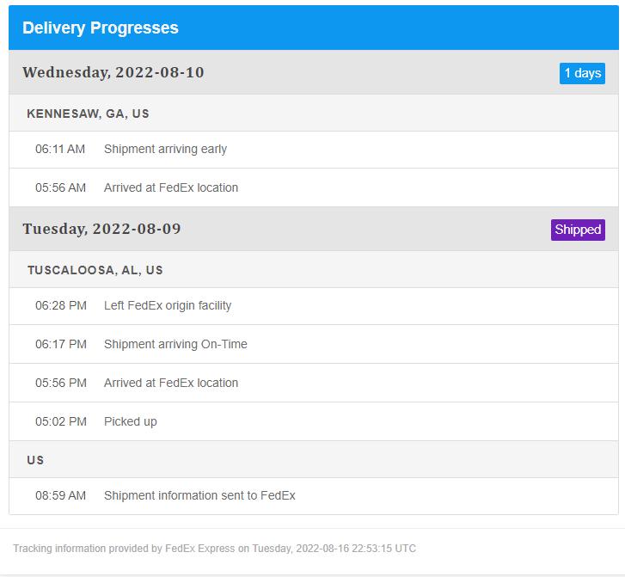Click the TUSCALOOSA, AL, US location label
This screenshot has width=625, height=577.
pyautogui.click(x=95, y=270)
